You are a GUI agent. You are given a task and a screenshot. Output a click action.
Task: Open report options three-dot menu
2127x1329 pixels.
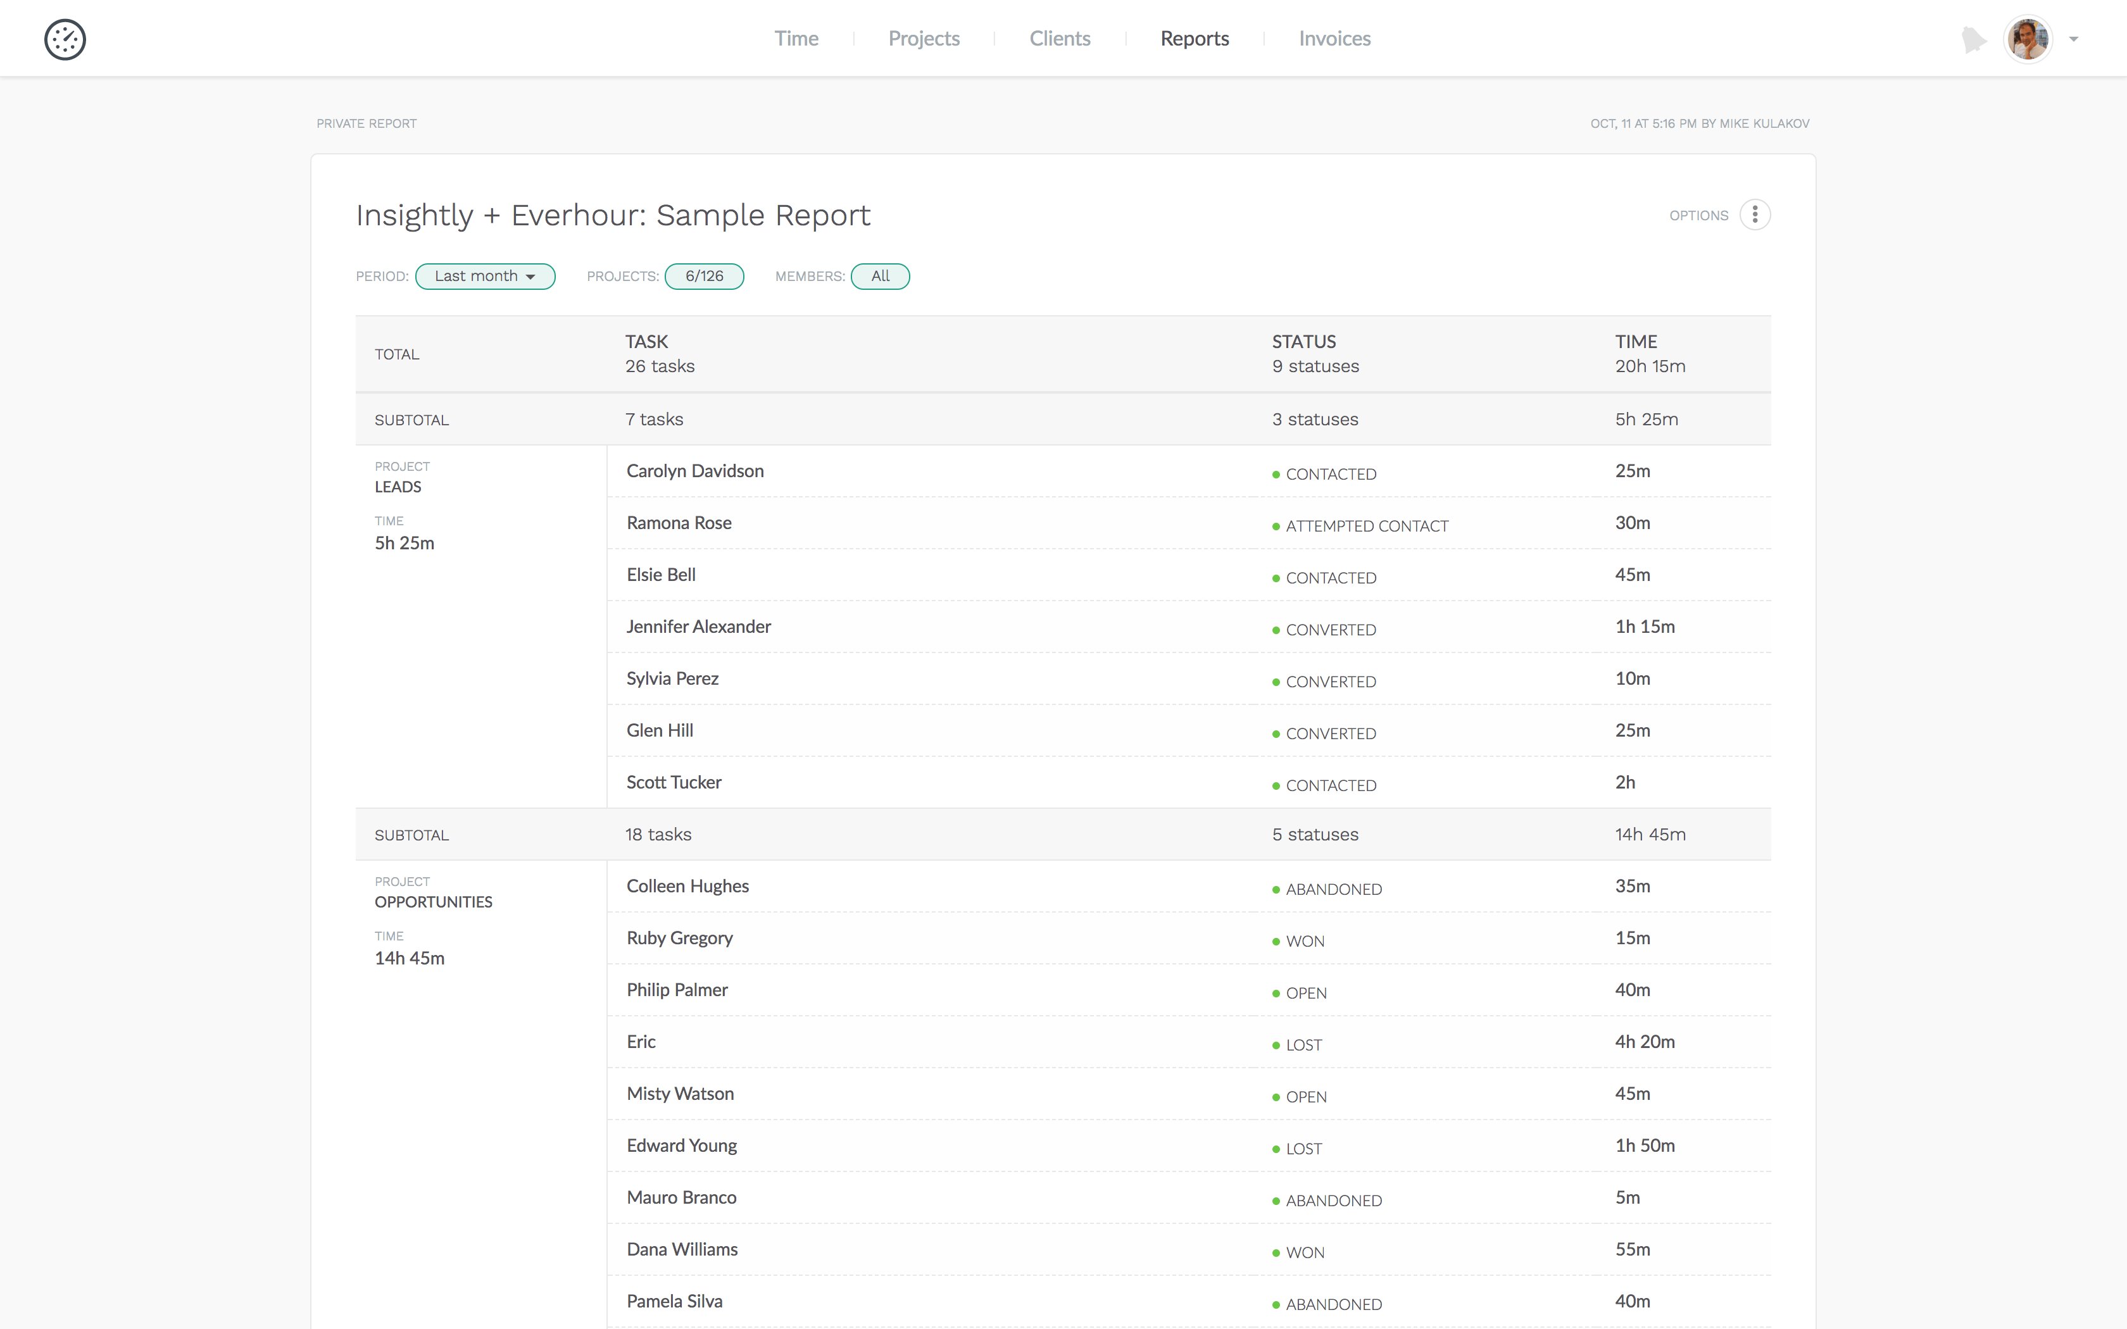click(x=1754, y=215)
